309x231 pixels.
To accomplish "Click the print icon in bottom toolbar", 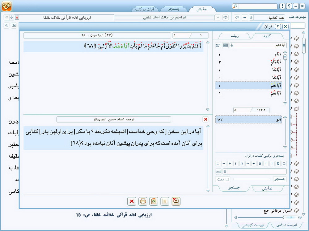I will coord(143,201).
